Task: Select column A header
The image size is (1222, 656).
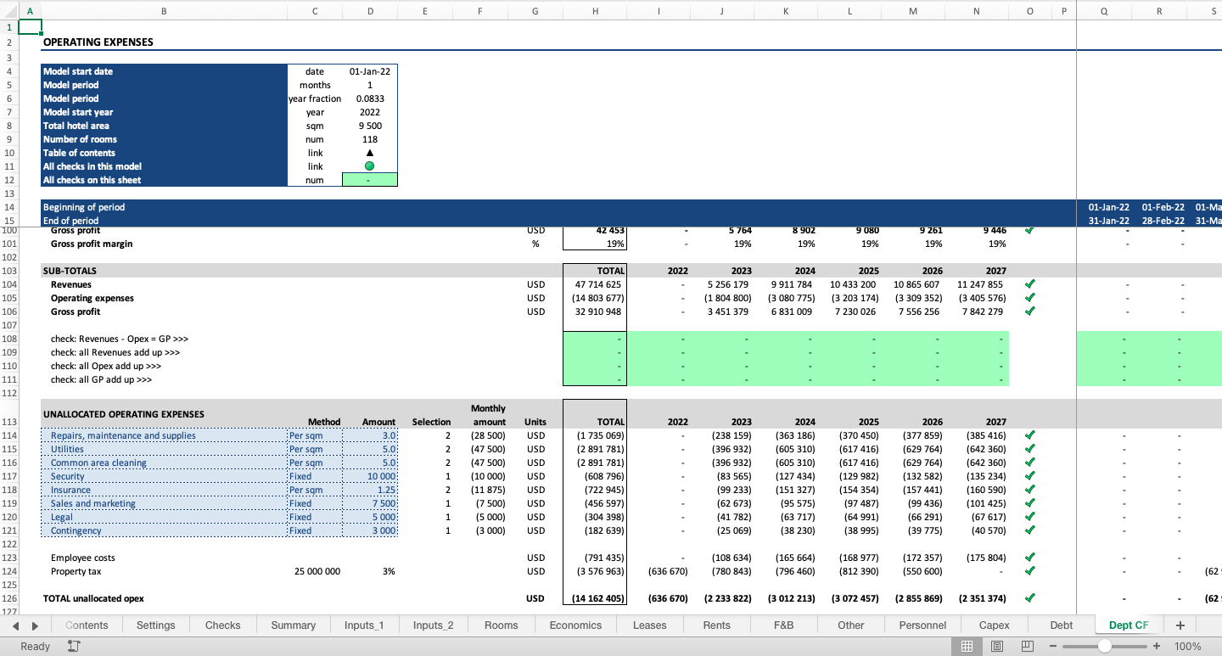Action: click(x=30, y=11)
